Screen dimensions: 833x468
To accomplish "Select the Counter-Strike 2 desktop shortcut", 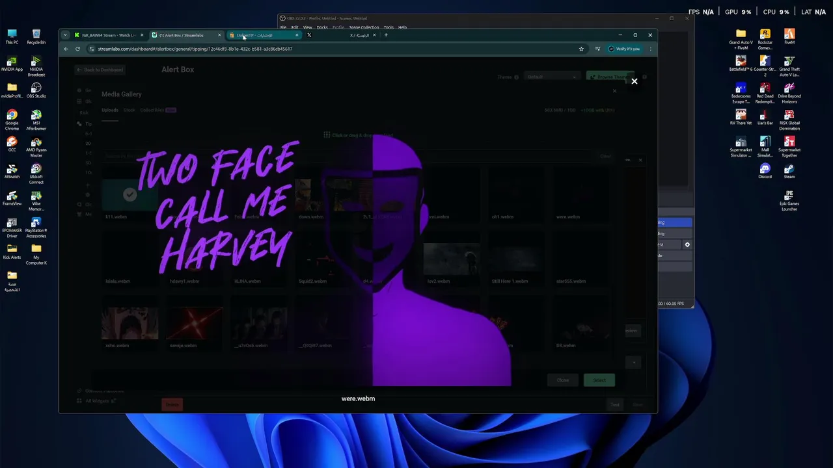I will pos(765,66).
